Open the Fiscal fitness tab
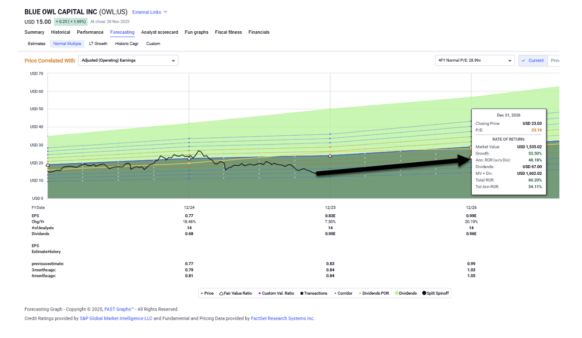This screenshot has width=582, height=338. pyautogui.click(x=228, y=32)
